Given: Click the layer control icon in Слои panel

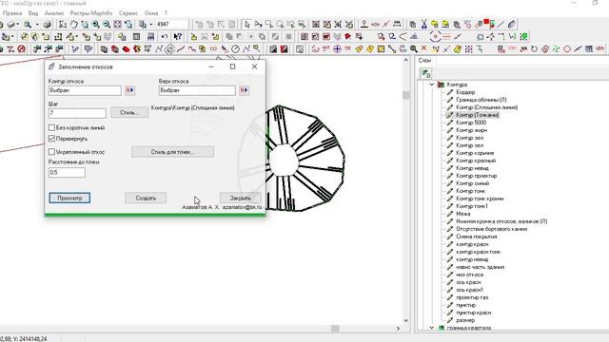Looking at the screenshot, I should [x=425, y=73].
